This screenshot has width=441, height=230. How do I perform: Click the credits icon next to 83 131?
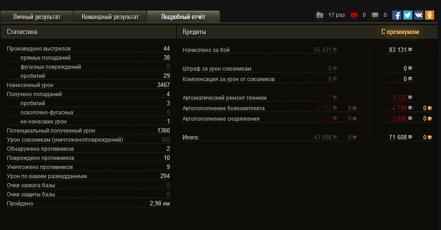[x=410, y=50]
